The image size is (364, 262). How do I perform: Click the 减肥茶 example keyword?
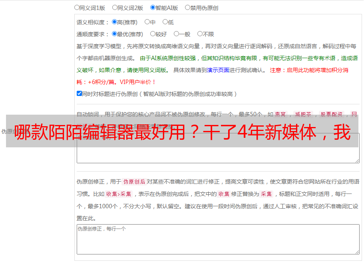click(x=303, y=114)
